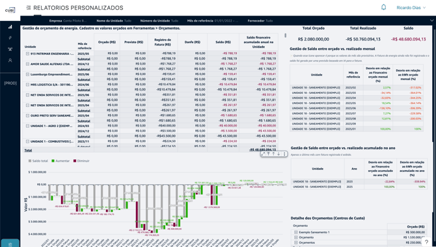This screenshot has height=247, width=436.
Task: Open the Ricardo Dias user dropdown
Action: (x=411, y=8)
